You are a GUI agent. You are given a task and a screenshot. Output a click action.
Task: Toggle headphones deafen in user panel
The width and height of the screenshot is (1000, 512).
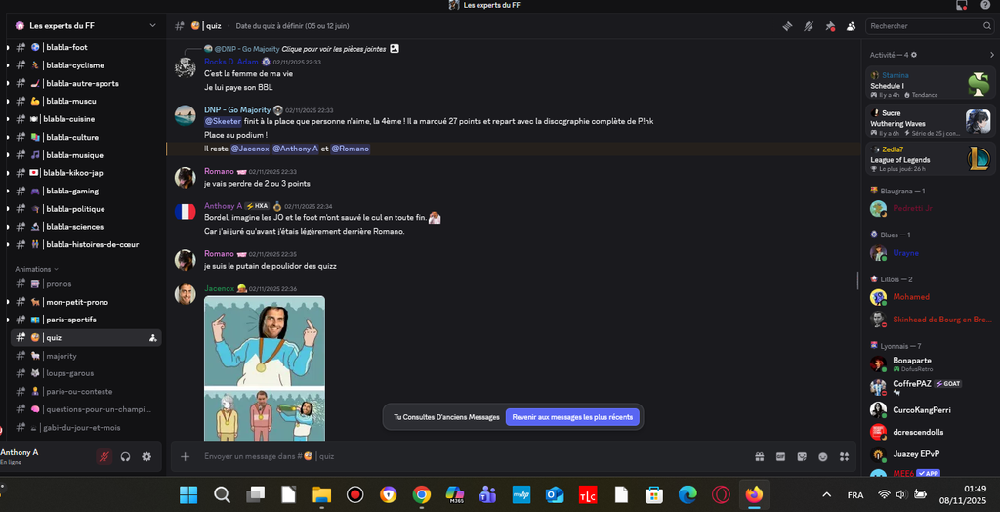click(x=126, y=456)
